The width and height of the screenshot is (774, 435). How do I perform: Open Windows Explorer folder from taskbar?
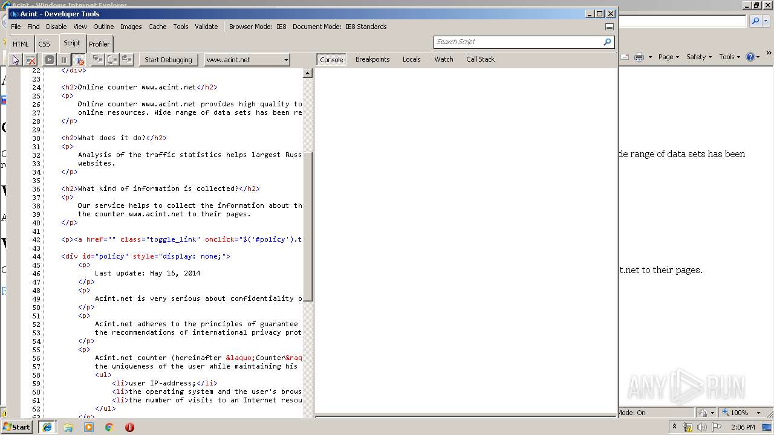point(68,427)
